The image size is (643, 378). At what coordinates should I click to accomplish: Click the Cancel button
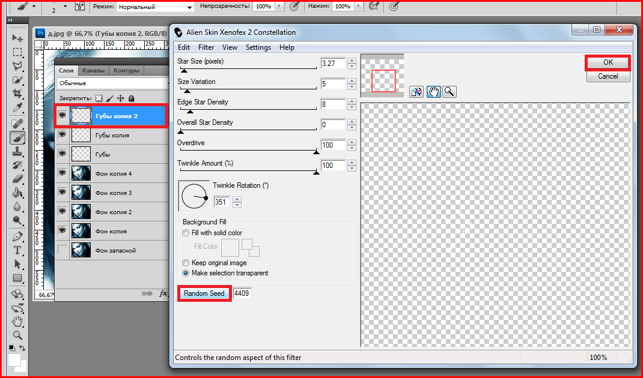coord(608,76)
